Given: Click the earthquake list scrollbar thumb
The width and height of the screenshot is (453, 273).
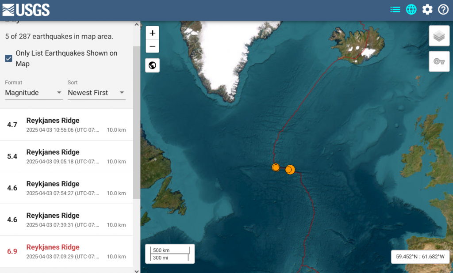Looking at the screenshot, I should click(x=136, y=123).
